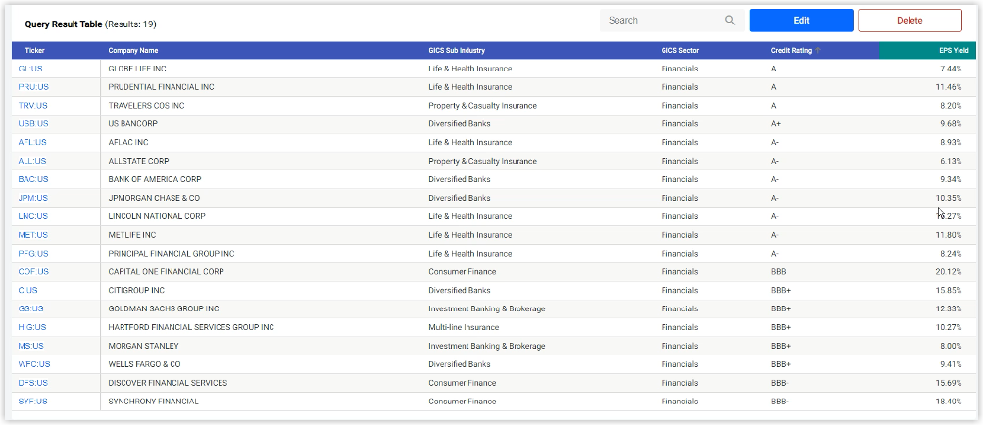Open the AFL:US ticker link
The image size is (984, 426).
(32, 142)
